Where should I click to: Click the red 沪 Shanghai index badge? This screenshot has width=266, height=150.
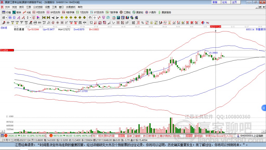click(6, 135)
